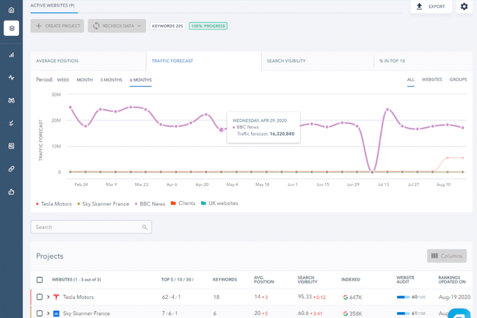The height and width of the screenshot is (318, 477).
Task: Open the thumbs-up social sidebar icon
Action: (x=11, y=192)
